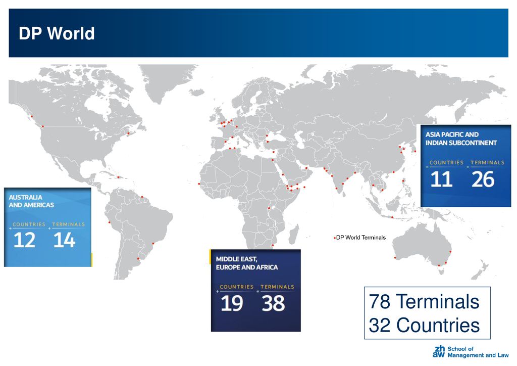The height and width of the screenshot is (366, 517).
Task: Click the 'DP World' slide title
Action: click(57, 33)
